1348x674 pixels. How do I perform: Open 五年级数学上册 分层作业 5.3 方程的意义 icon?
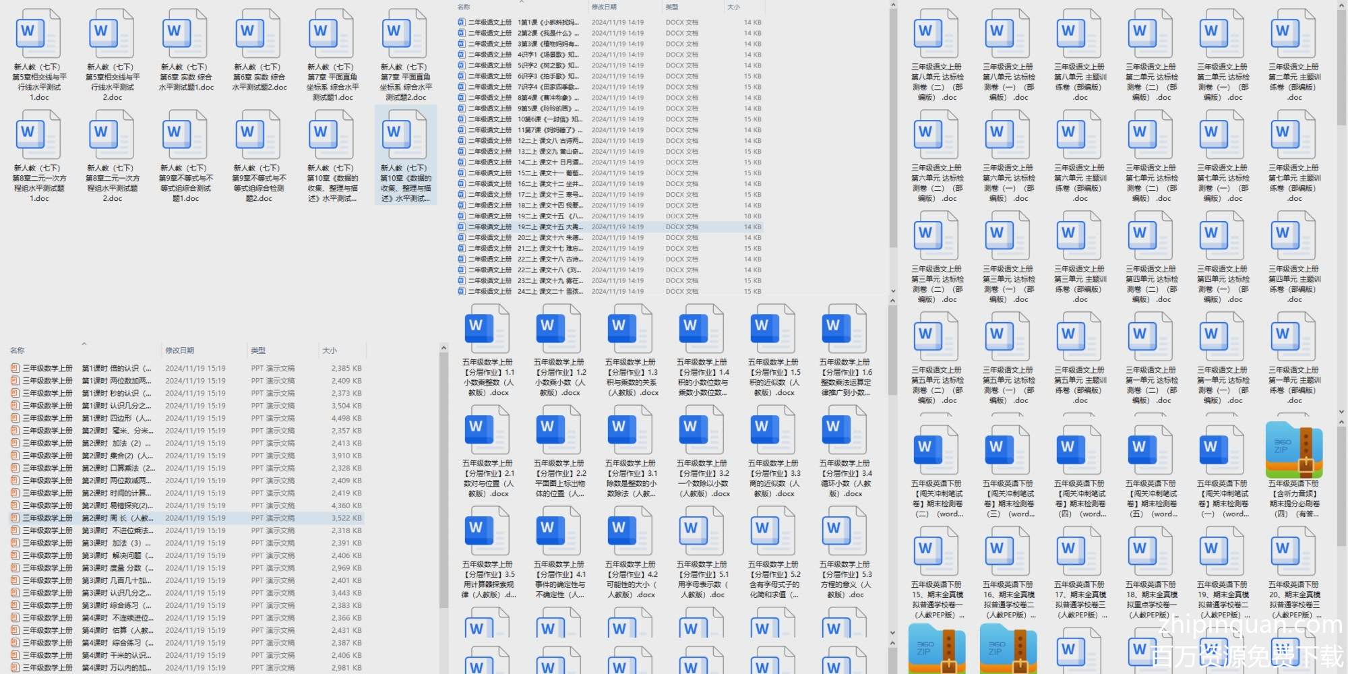(845, 531)
